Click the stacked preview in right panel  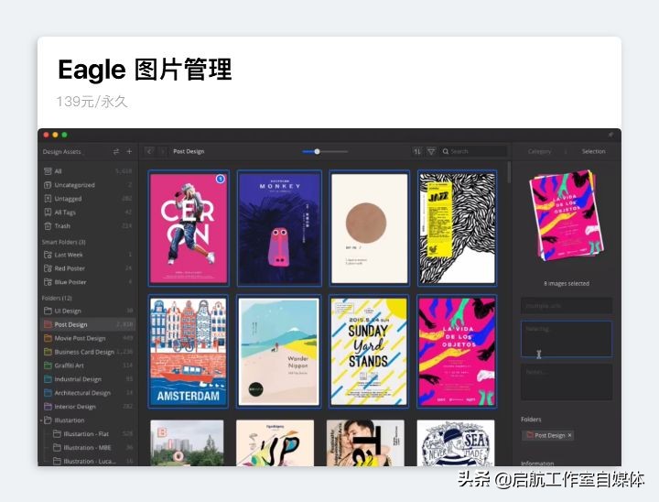click(x=567, y=215)
